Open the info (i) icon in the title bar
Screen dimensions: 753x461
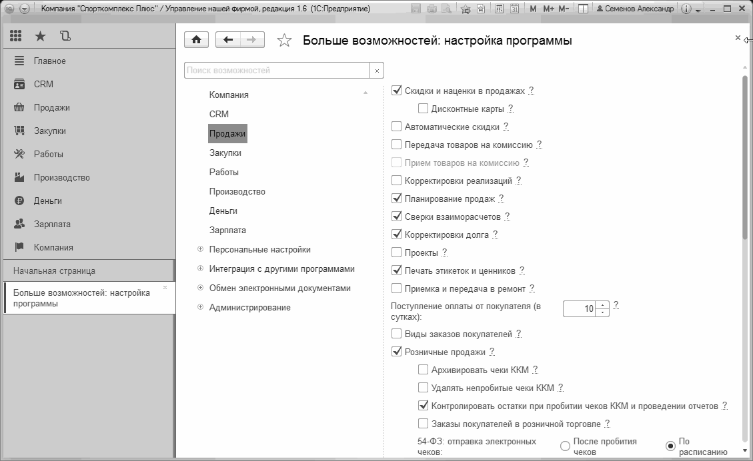click(x=686, y=9)
